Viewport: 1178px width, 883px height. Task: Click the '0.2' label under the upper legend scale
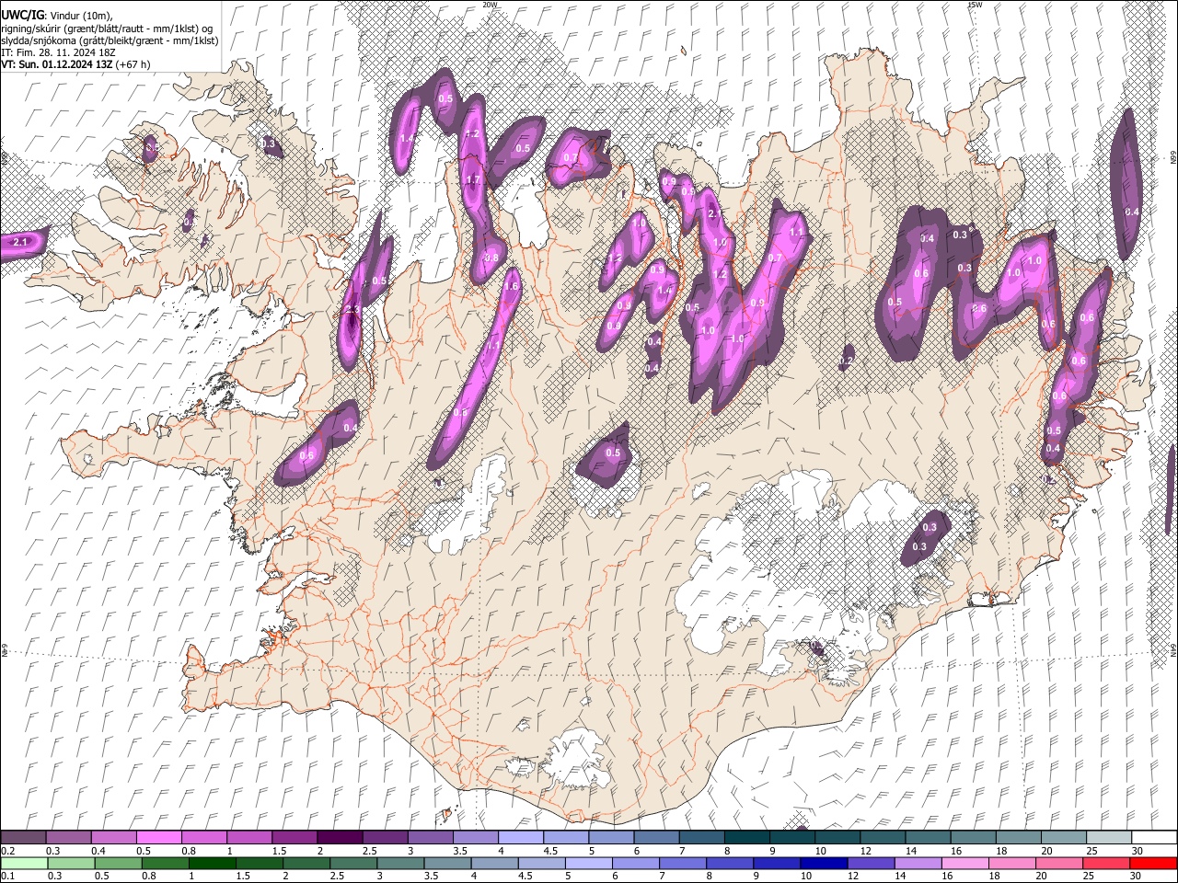point(7,851)
